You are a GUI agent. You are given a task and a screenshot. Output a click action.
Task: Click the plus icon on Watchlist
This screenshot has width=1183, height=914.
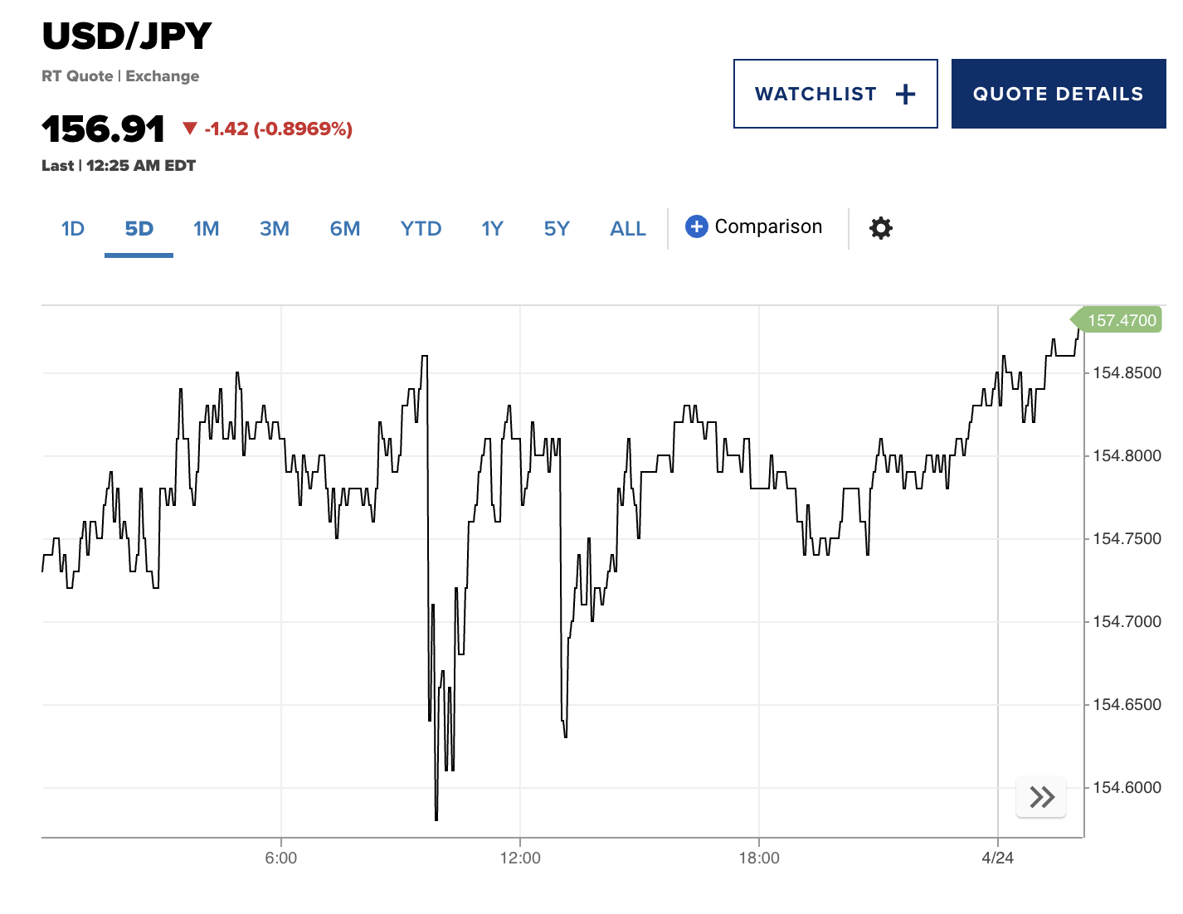pos(906,95)
